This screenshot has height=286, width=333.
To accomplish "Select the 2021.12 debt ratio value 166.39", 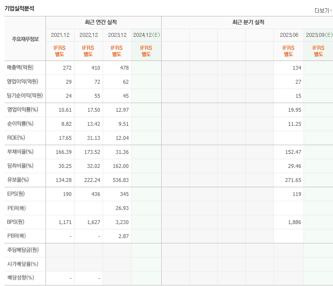I will pyautogui.click(x=63, y=152).
